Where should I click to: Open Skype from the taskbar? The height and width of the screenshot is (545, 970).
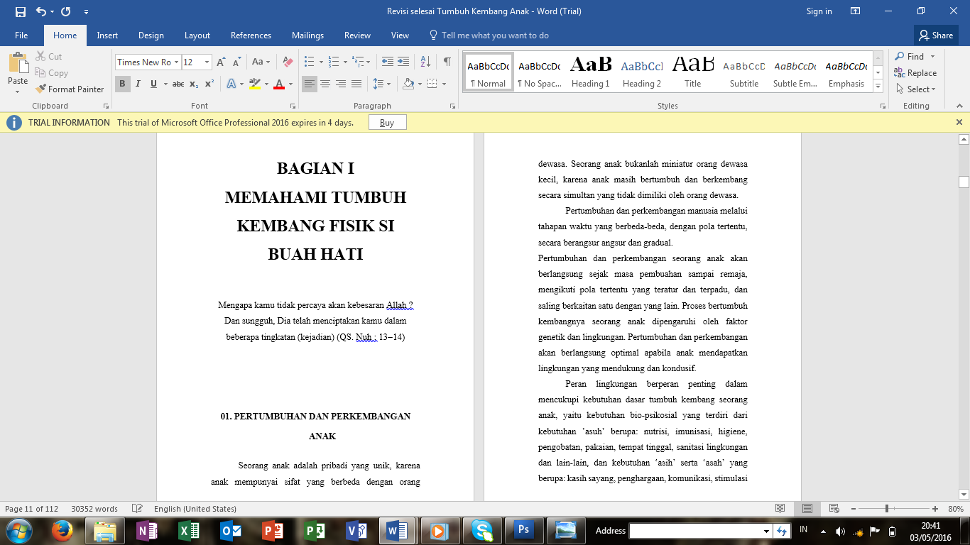[482, 531]
